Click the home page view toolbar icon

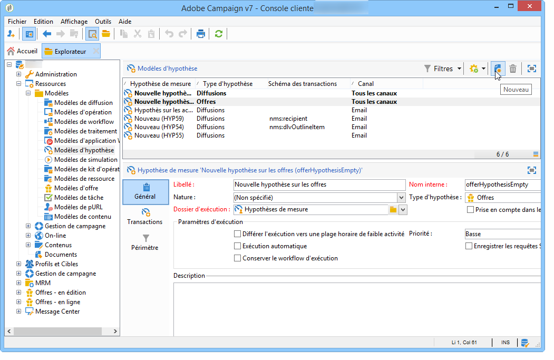pyautogui.click(x=30, y=34)
